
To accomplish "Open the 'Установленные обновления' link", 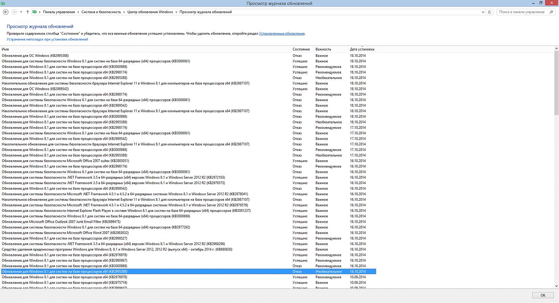I will click(282, 34).
